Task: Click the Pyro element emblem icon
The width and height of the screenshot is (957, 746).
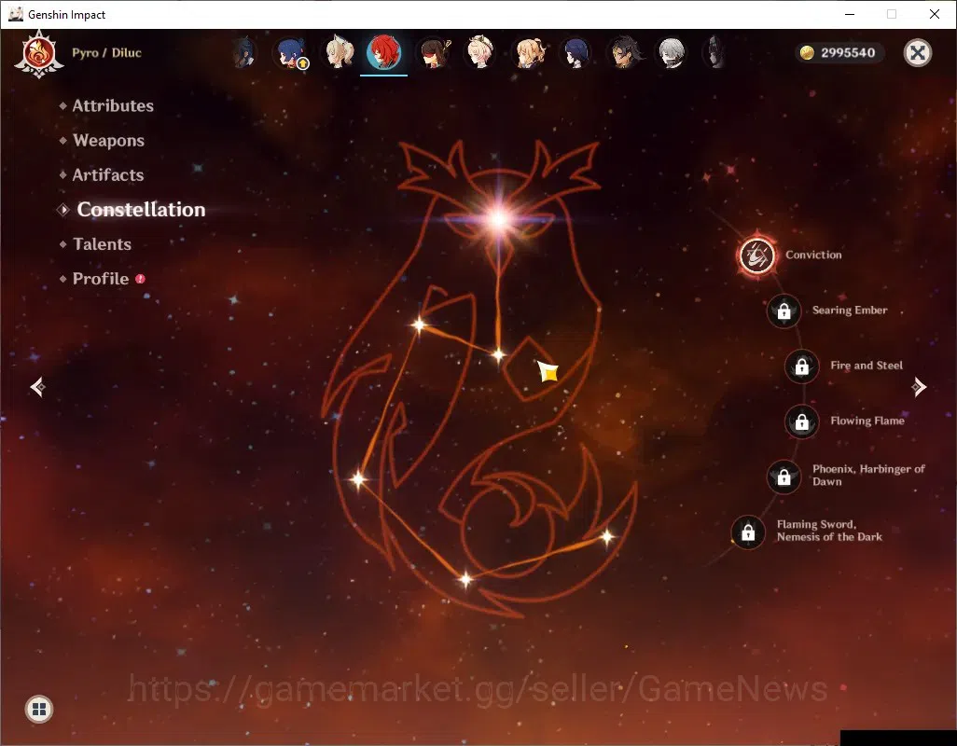Action: (39, 54)
